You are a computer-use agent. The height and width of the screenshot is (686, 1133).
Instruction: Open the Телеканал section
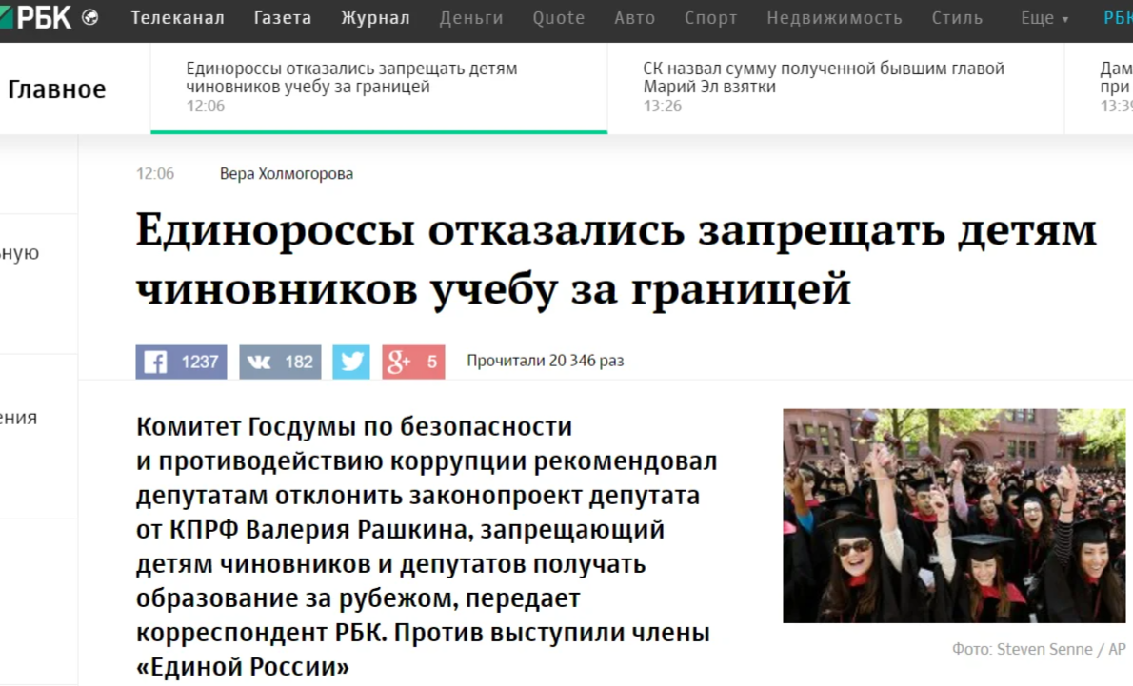(x=177, y=17)
